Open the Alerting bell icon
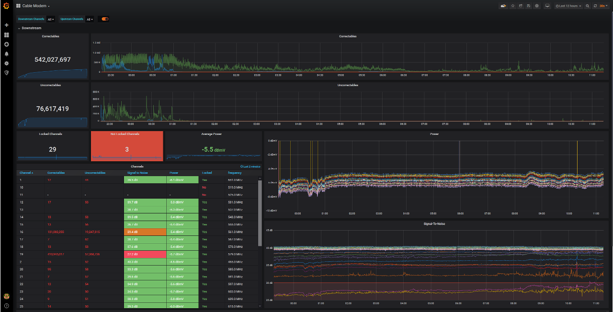The image size is (613, 312). 6,54
